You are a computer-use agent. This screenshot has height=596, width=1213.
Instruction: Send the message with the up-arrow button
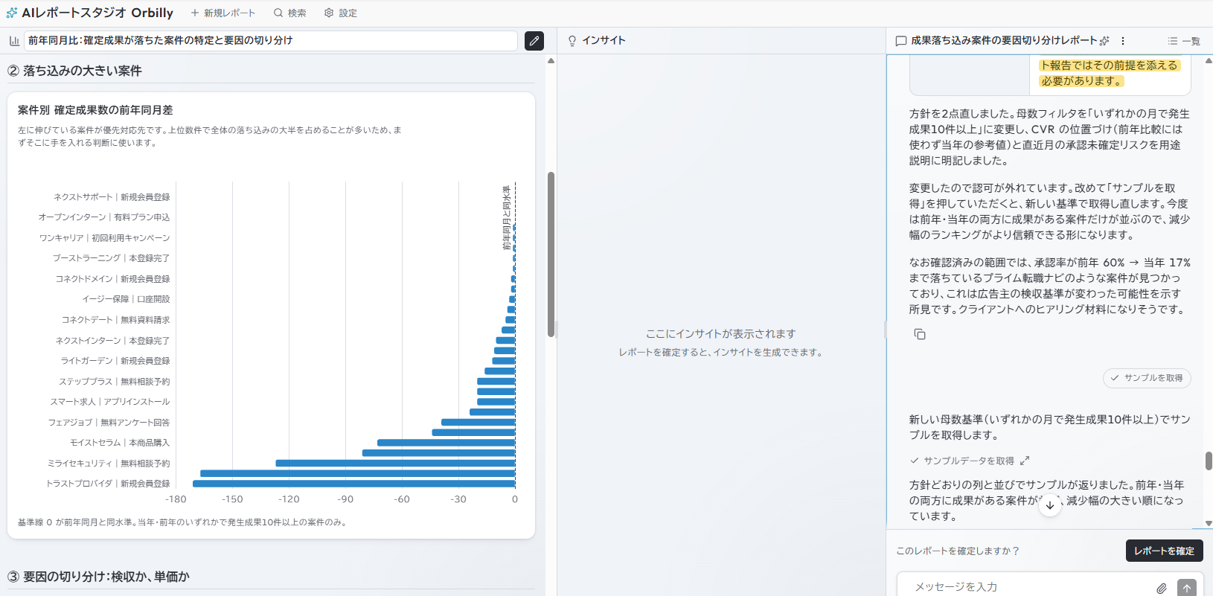(x=1187, y=588)
